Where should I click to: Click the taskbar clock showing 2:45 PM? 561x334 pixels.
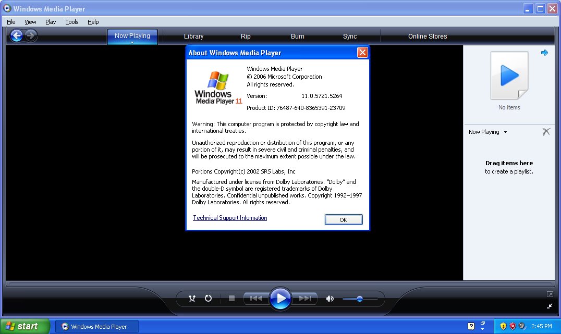click(541, 326)
